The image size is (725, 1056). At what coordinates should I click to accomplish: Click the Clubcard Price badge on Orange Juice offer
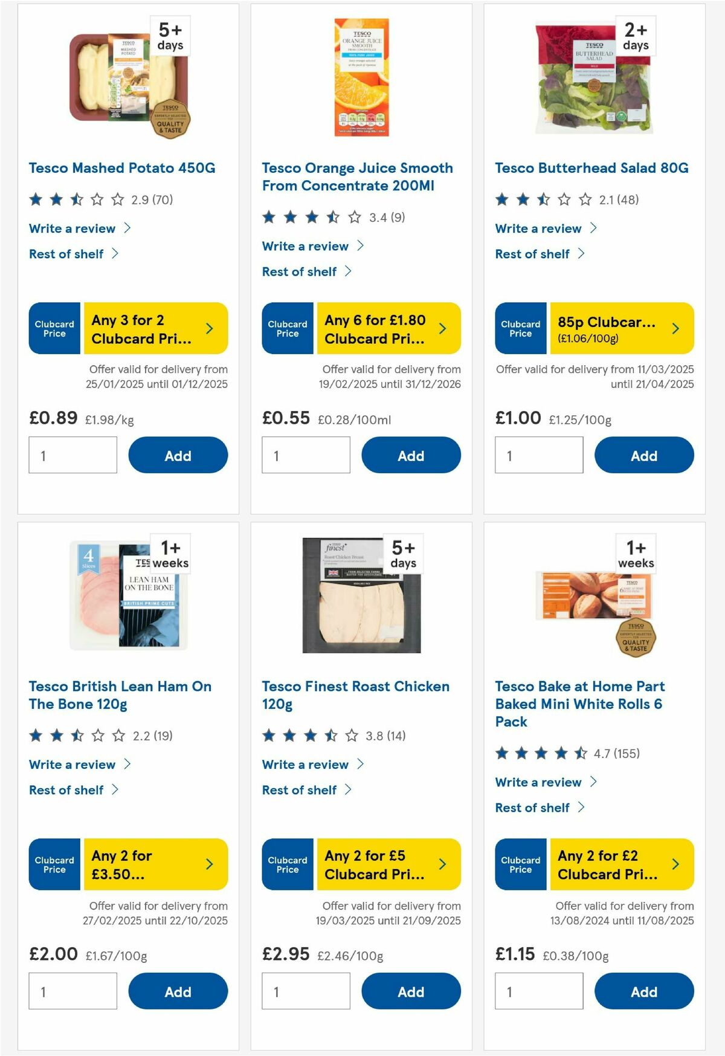[287, 328]
